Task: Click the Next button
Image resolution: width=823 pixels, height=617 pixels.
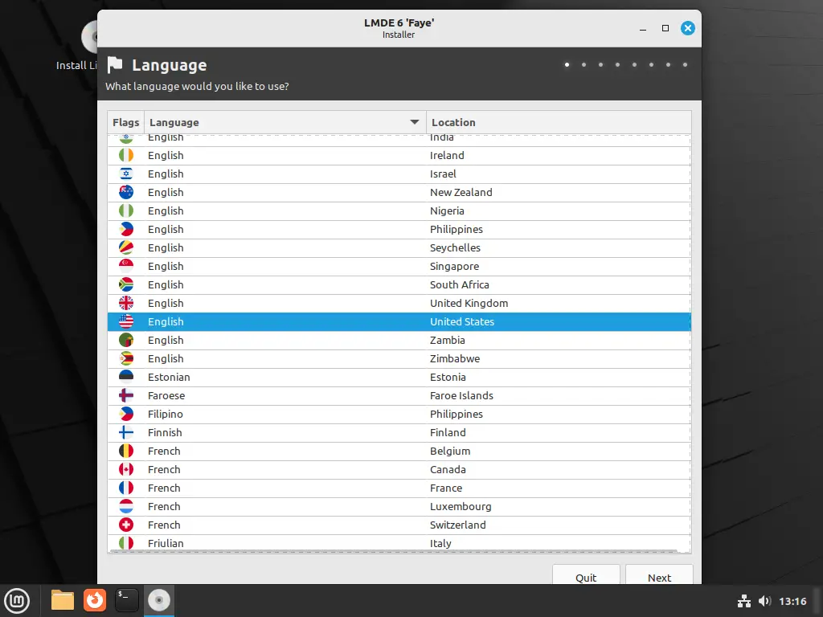Action: tap(659, 575)
